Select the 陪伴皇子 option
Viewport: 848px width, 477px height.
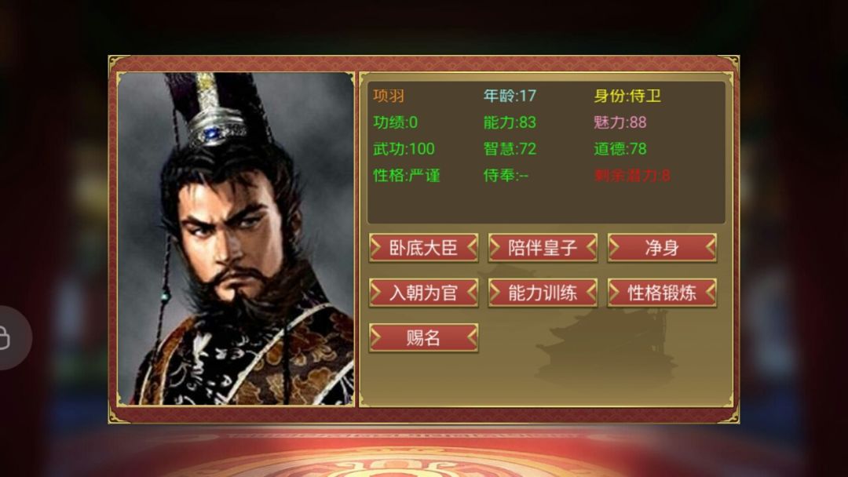(543, 248)
